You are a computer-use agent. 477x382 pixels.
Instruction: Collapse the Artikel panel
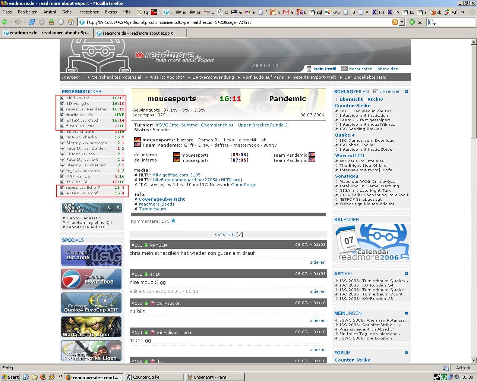[406, 273]
